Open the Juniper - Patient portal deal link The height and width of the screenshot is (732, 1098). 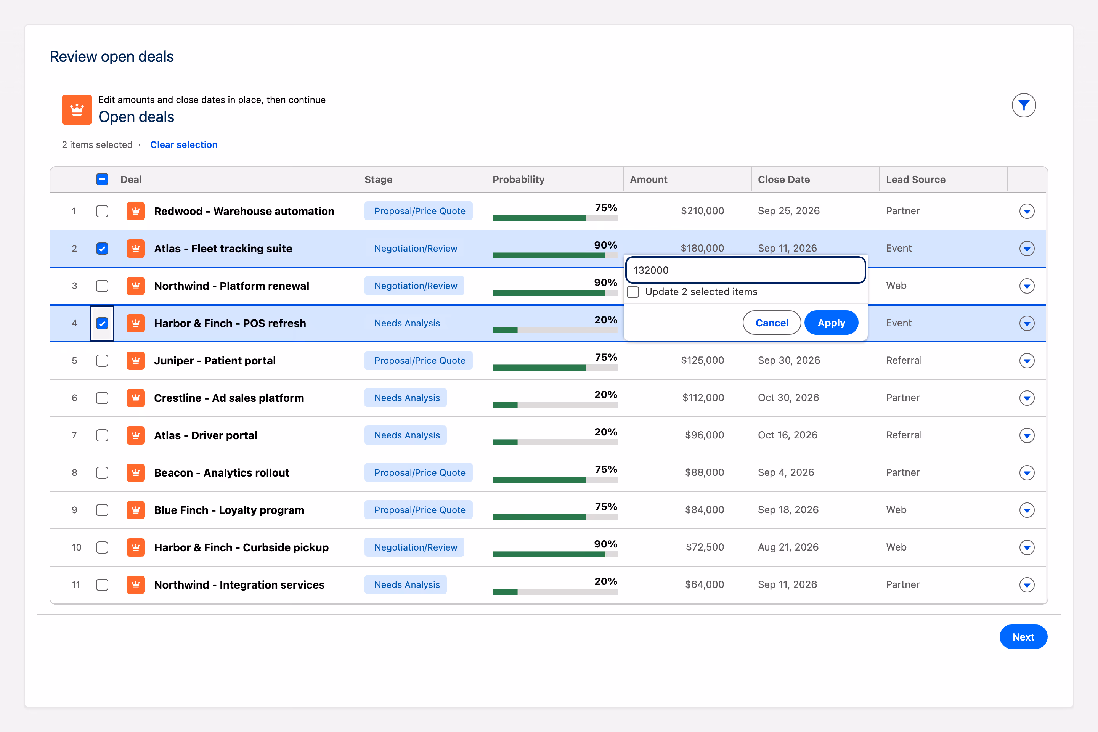pyautogui.click(x=215, y=360)
